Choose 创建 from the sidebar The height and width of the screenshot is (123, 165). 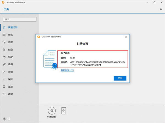tap(10, 42)
